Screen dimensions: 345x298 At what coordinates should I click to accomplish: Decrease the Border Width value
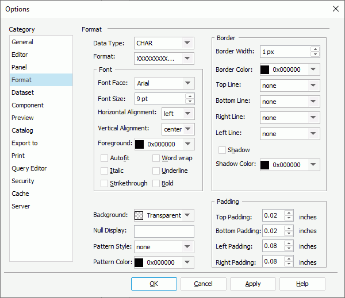point(315,55)
